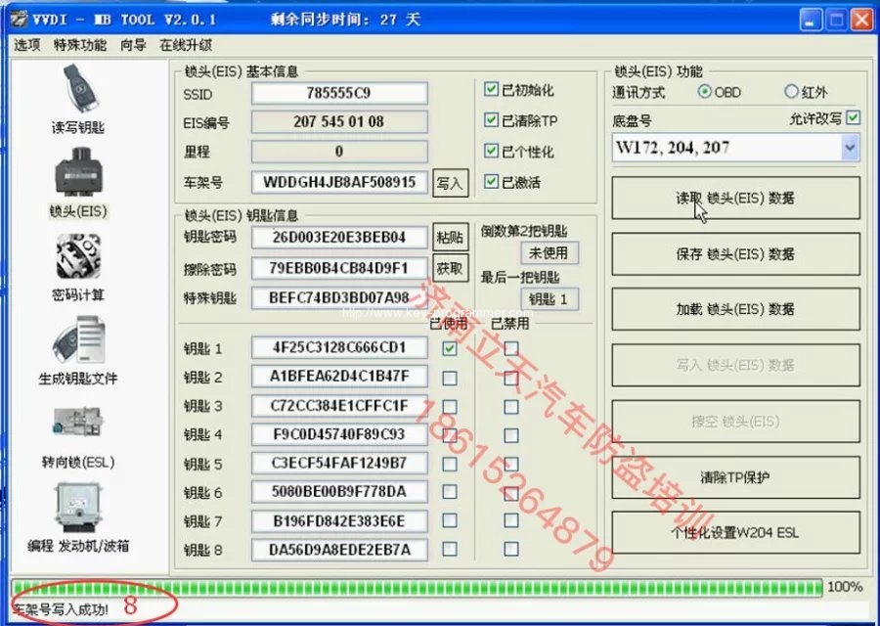Click the 读取 锁头(EIS) 数据 button
880x626 pixels.
tap(735, 198)
